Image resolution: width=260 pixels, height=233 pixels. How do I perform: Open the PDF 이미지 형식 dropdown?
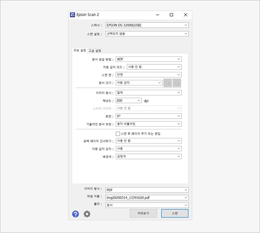pos(147,190)
